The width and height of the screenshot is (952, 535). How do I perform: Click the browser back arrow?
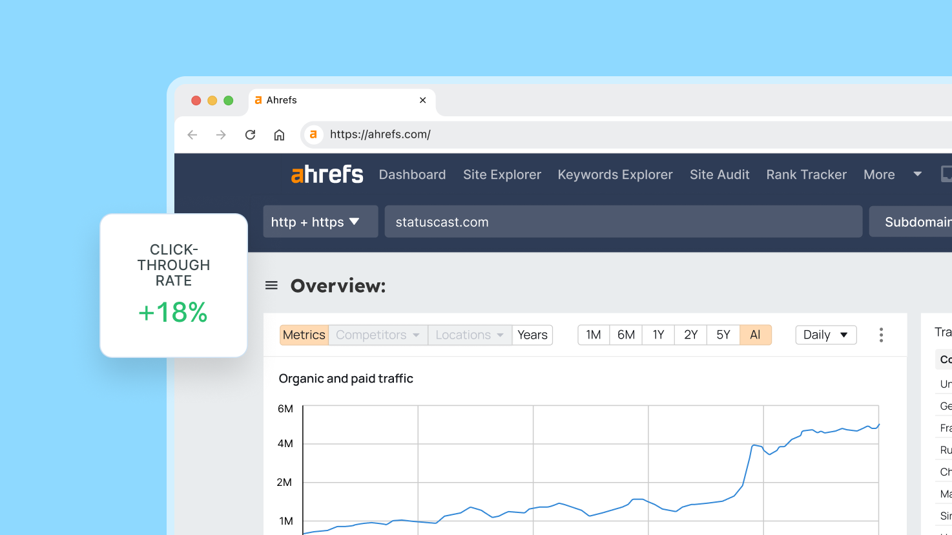pos(192,134)
